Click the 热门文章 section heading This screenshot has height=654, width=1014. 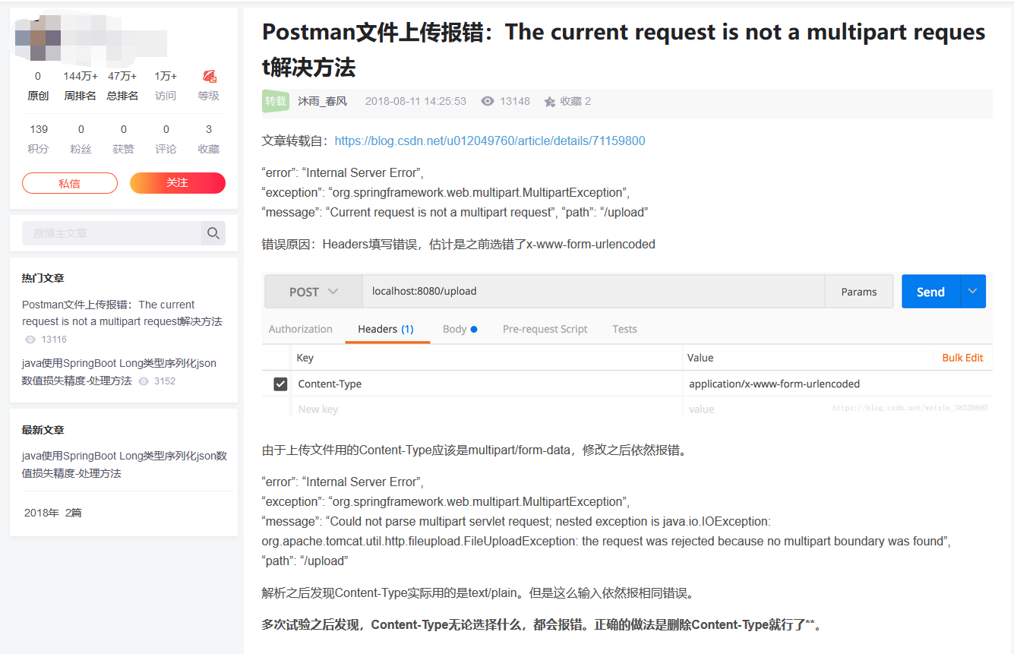point(43,278)
